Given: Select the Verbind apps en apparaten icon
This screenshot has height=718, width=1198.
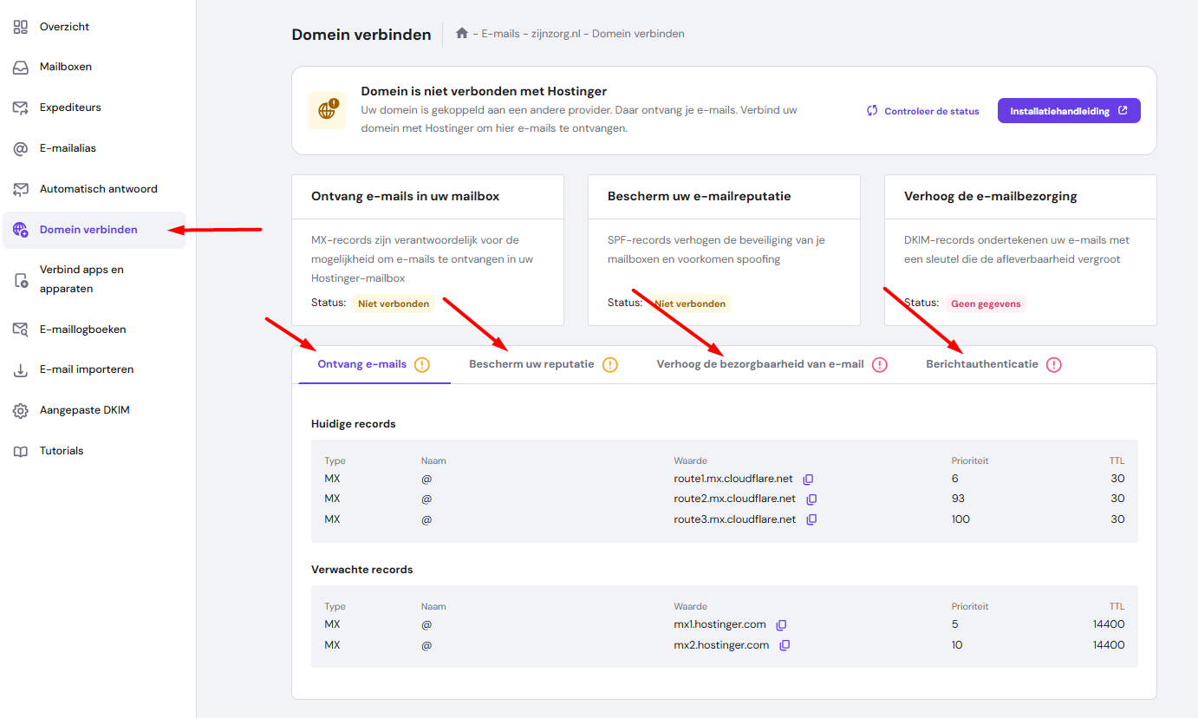Looking at the screenshot, I should pyautogui.click(x=19, y=278).
